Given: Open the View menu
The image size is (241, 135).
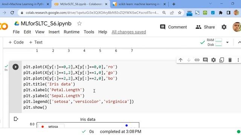Looking at the screenshot, I should pyautogui.click(x=40, y=32).
